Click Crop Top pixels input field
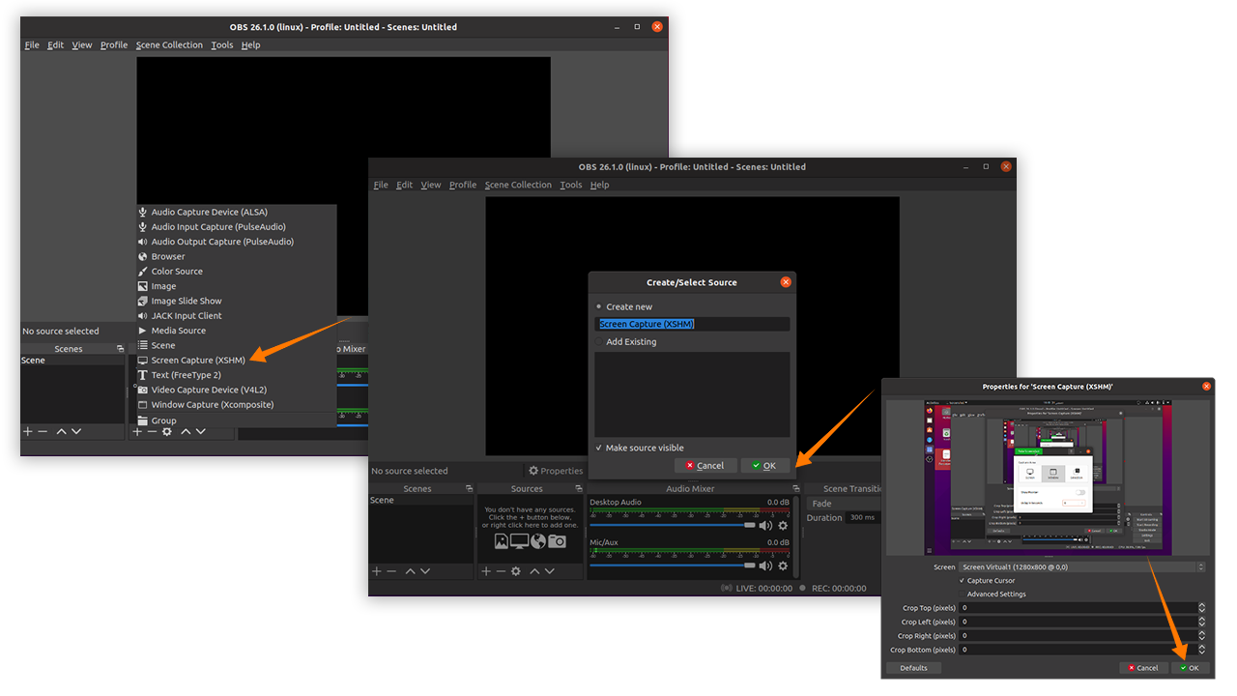Screen dimensions: 1237x696 click(x=1078, y=608)
